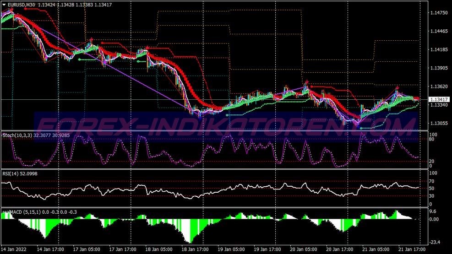Click the 1.14750 price scale label

(438, 13)
